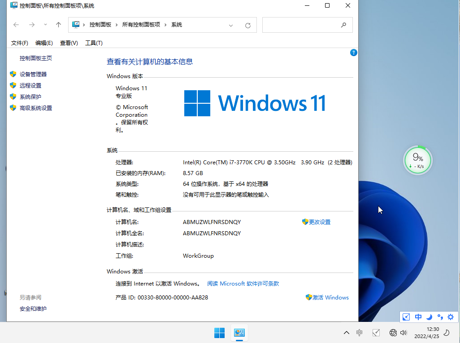Viewport: 460px width, 343px height.
Task: Click 所有控制面板项 breadcrumb segment
Action: pos(141,25)
